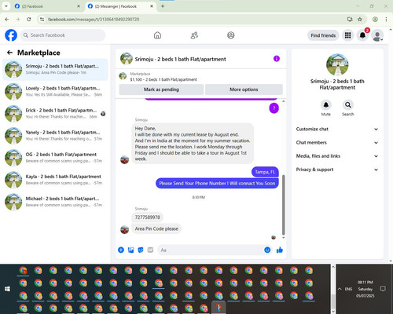This screenshot has height=314, width=393.
Task: Expand Customize chat section
Action: 337,129
